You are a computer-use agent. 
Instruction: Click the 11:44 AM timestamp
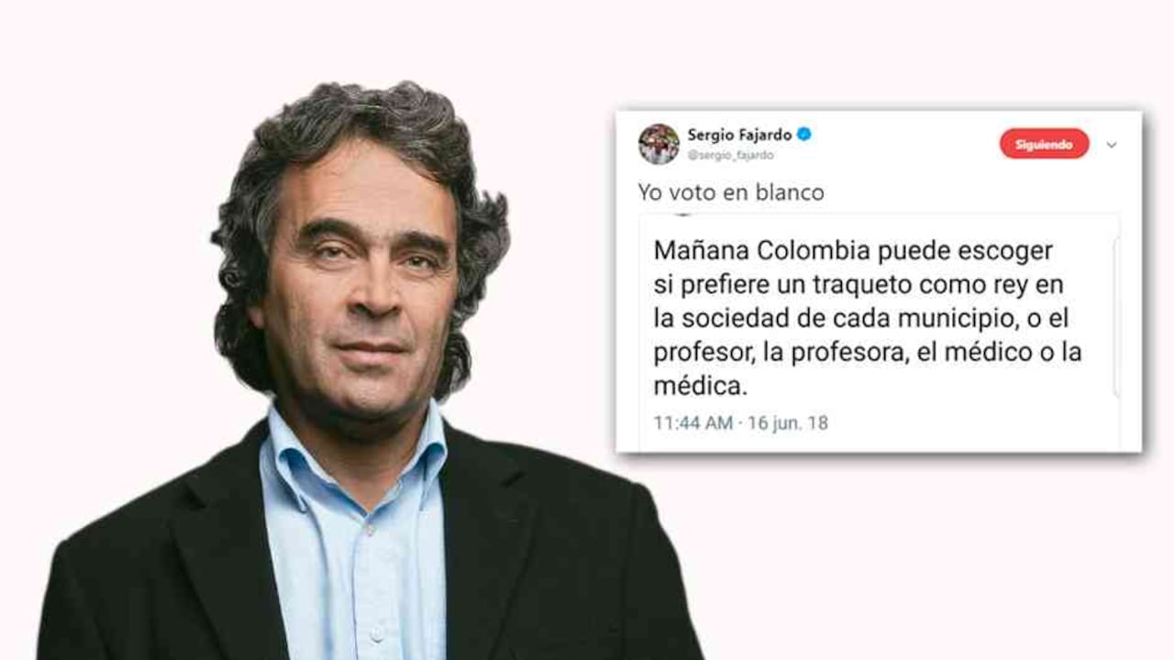coord(692,423)
